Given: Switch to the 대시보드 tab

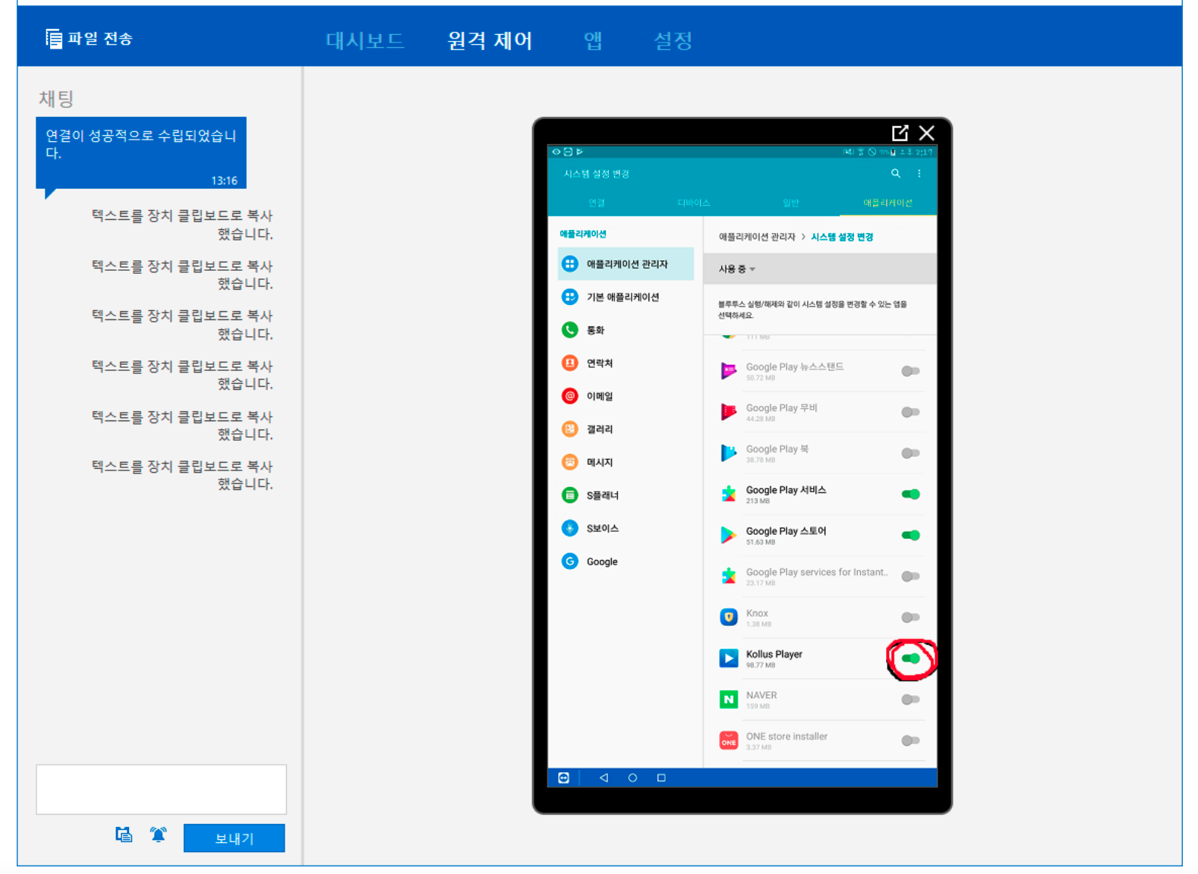Looking at the screenshot, I should [x=365, y=40].
